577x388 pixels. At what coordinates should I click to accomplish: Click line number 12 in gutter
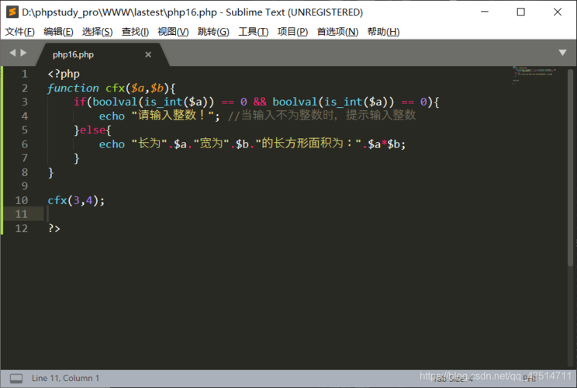(x=22, y=228)
